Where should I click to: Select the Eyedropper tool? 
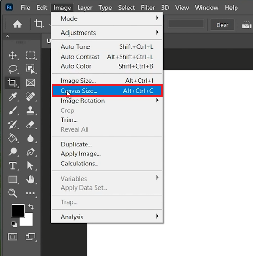pyautogui.click(x=13, y=97)
